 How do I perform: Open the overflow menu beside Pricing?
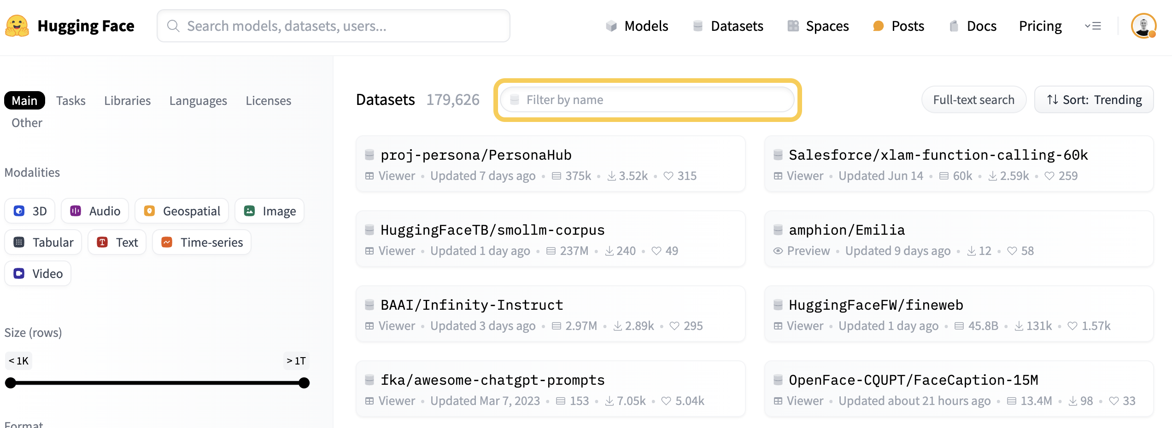(x=1093, y=26)
